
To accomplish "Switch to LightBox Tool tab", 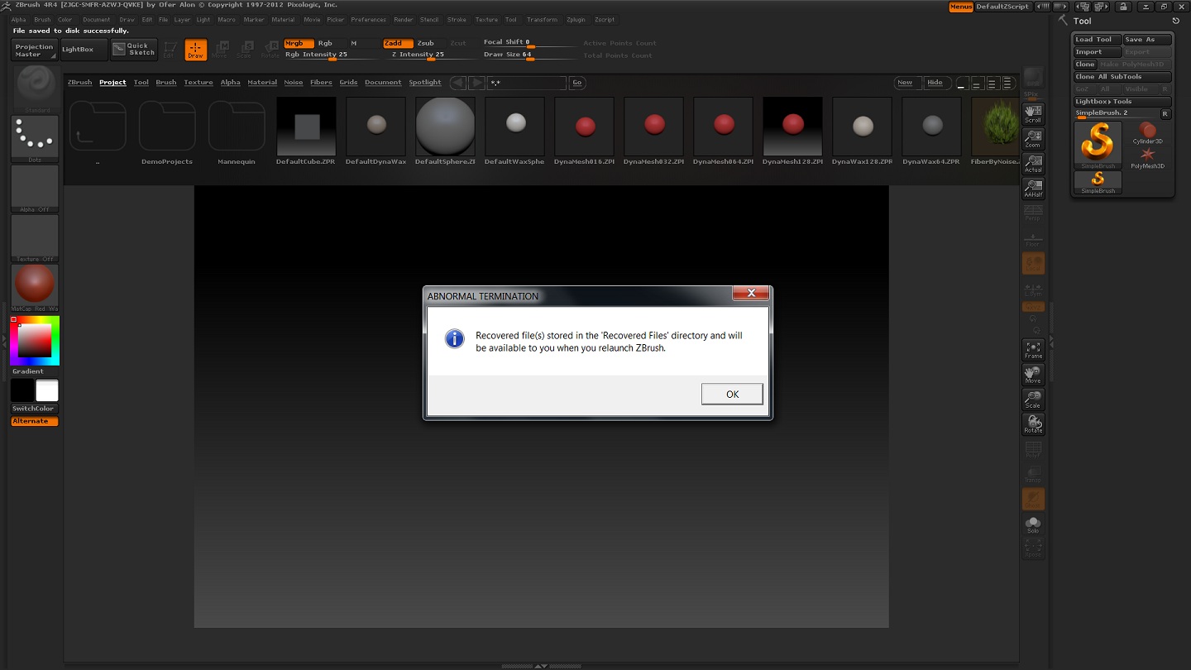I will 141,83.
